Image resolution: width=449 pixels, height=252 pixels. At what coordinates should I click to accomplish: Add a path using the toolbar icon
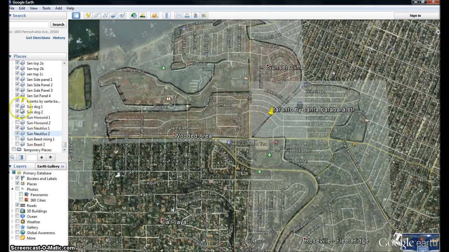click(x=105, y=15)
